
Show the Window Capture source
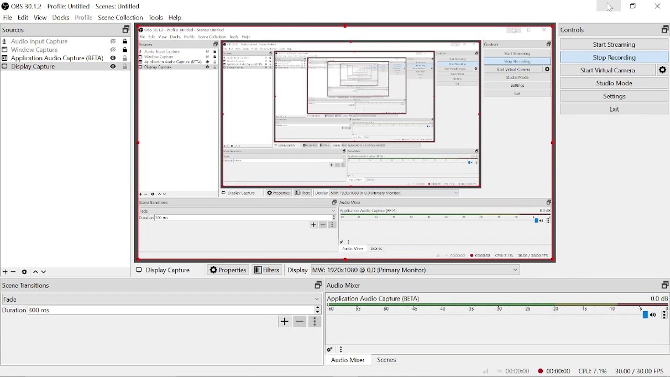pyautogui.click(x=113, y=50)
